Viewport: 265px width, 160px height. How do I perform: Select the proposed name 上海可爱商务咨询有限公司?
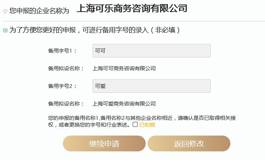tap(124, 104)
